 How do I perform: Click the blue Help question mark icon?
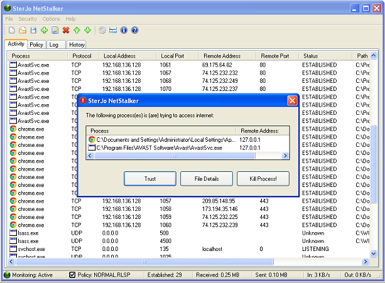[134, 30]
